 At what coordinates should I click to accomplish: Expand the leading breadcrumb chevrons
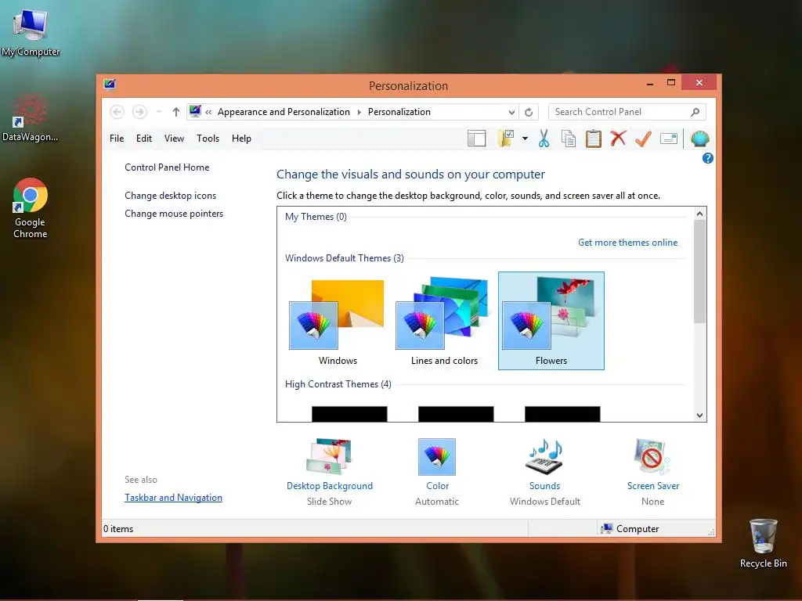[208, 112]
